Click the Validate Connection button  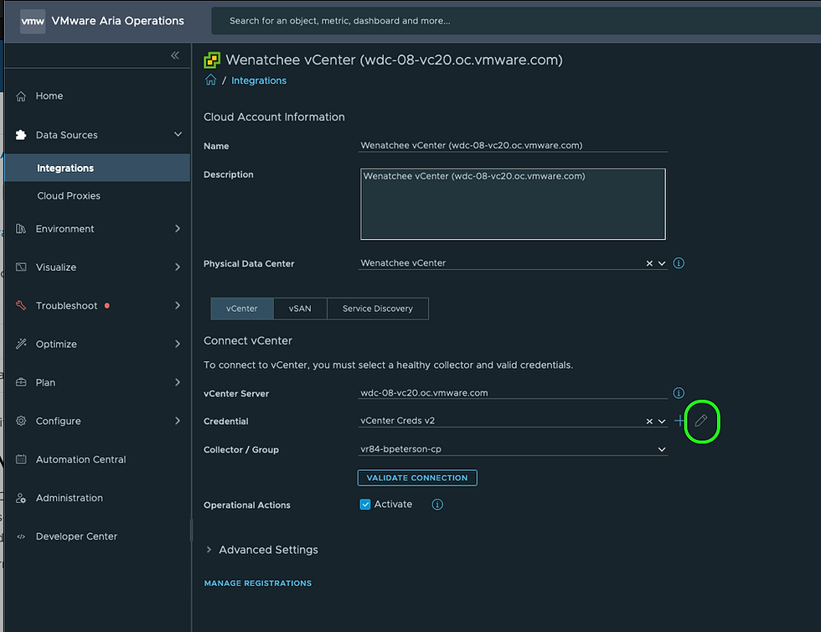[x=417, y=478]
